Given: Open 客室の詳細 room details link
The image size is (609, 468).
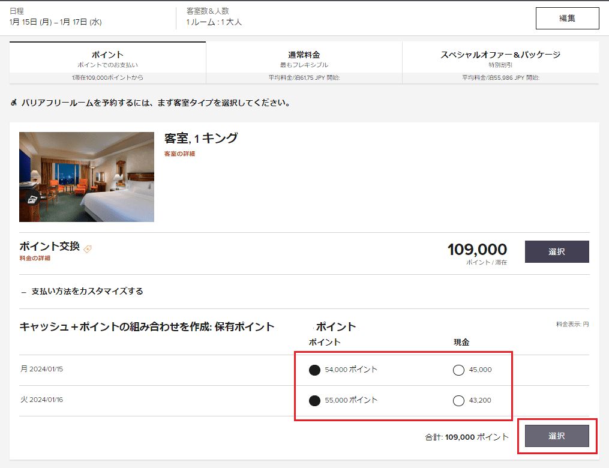Looking at the screenshot, I should (179, 154).
